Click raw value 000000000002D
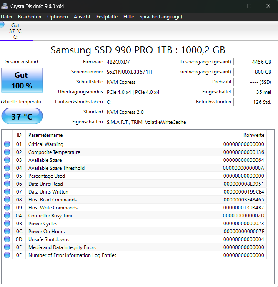Image resolution: width=278 pixels, height=287 pixels. coord(244,216)
